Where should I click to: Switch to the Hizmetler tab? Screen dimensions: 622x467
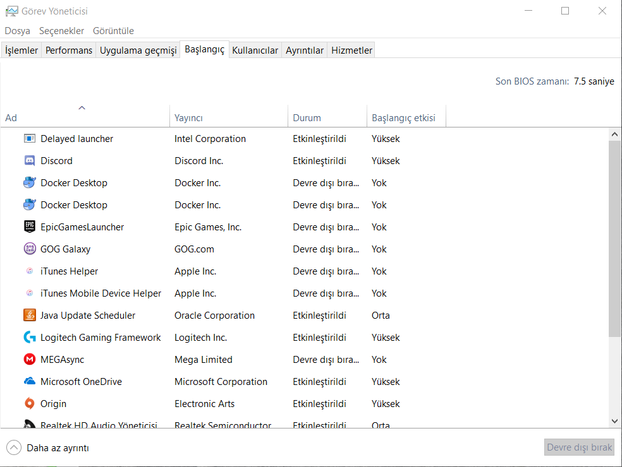352,50
